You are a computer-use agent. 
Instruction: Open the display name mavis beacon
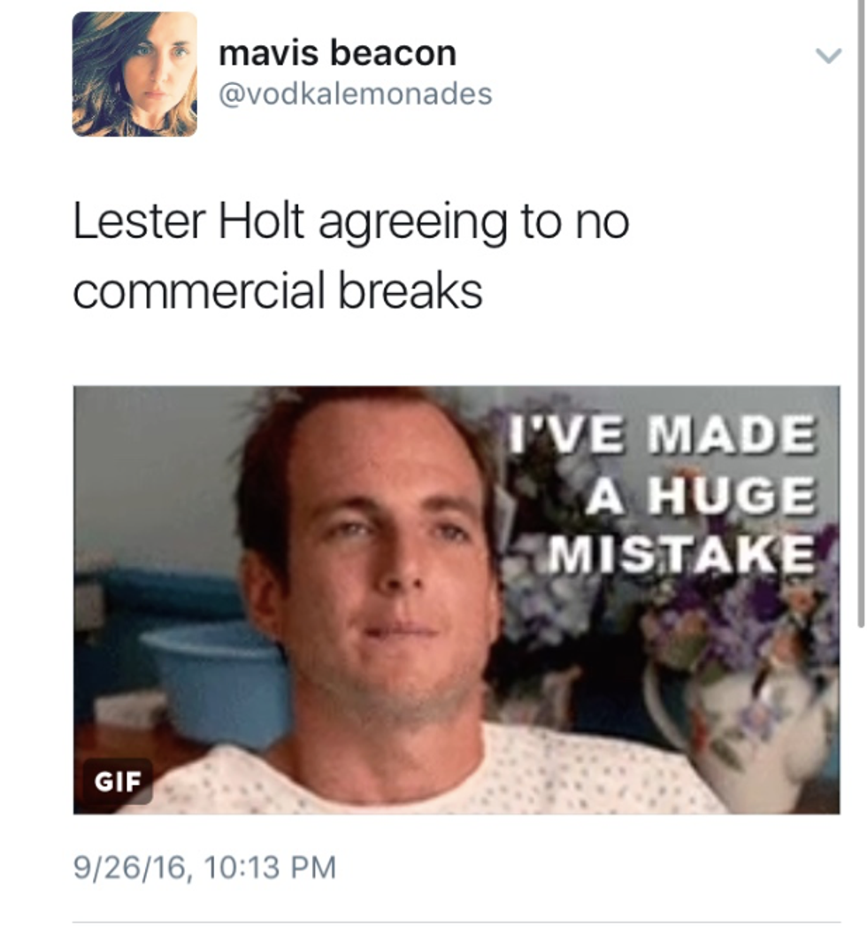point(337,53)
